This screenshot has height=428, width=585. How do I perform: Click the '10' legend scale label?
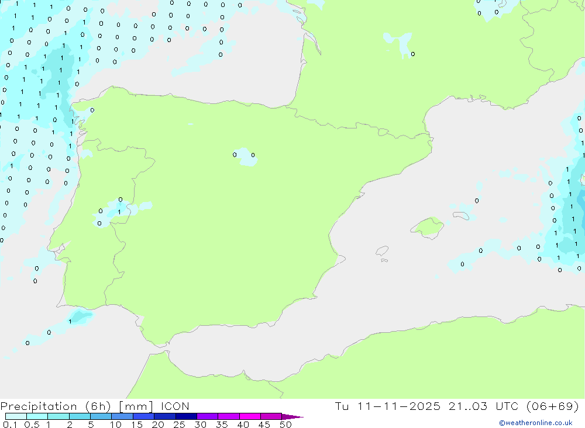point(116,424)
